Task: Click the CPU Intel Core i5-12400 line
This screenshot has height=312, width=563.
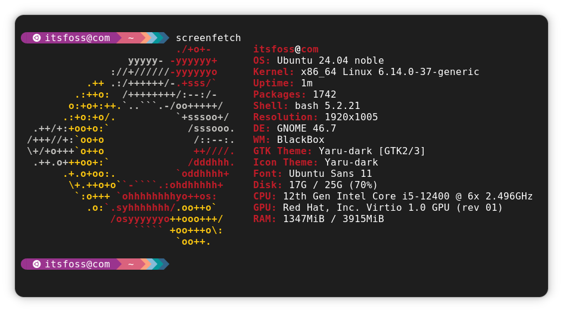Action: click(393, 196)
